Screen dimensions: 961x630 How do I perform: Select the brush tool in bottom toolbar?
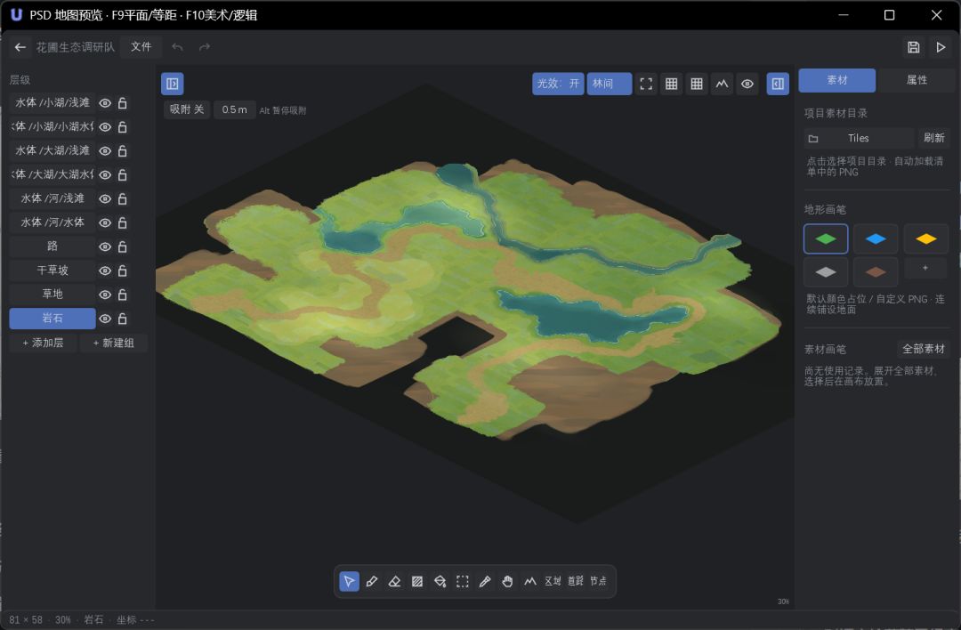372,581
